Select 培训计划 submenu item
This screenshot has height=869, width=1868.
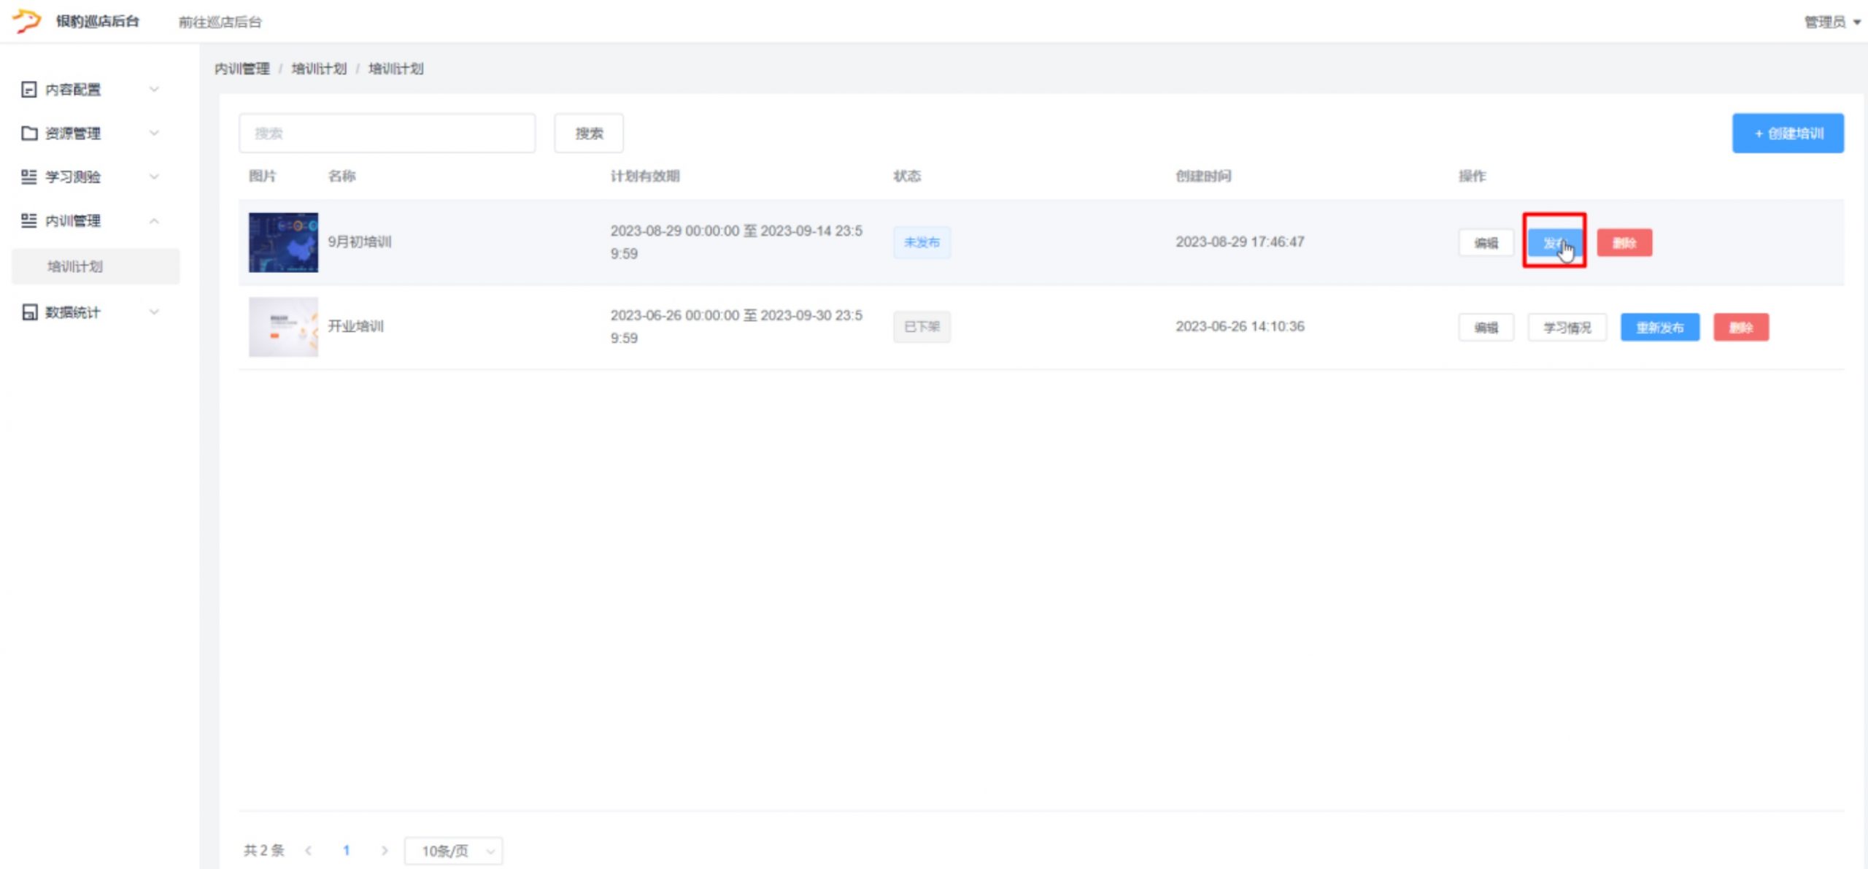tap(75, 266)
